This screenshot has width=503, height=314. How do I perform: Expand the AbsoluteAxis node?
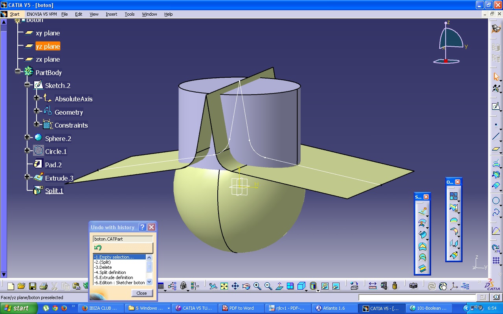click(x=37, y=98)
